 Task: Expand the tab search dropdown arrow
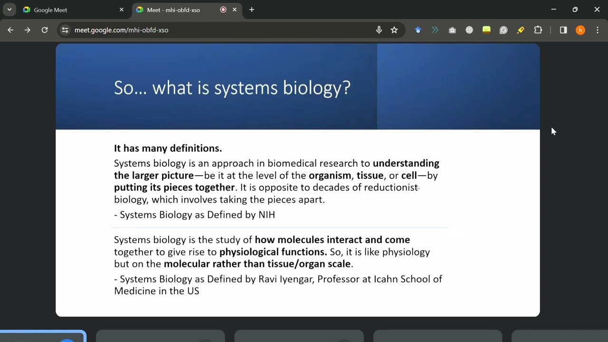[9, 9]
